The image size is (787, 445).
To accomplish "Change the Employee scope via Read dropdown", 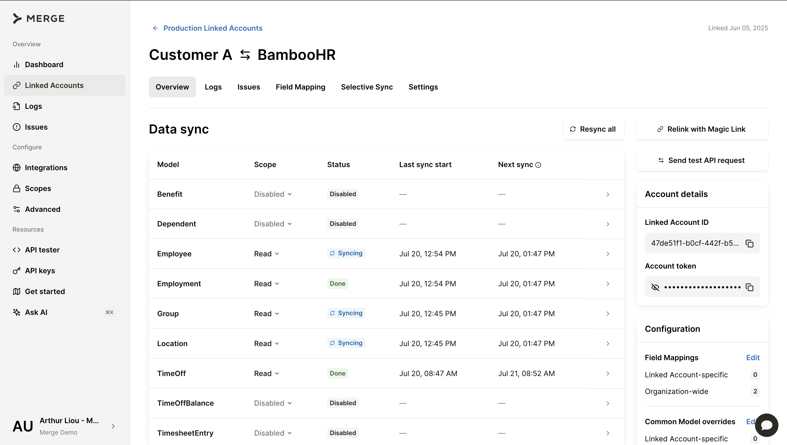I will [266, 253].
